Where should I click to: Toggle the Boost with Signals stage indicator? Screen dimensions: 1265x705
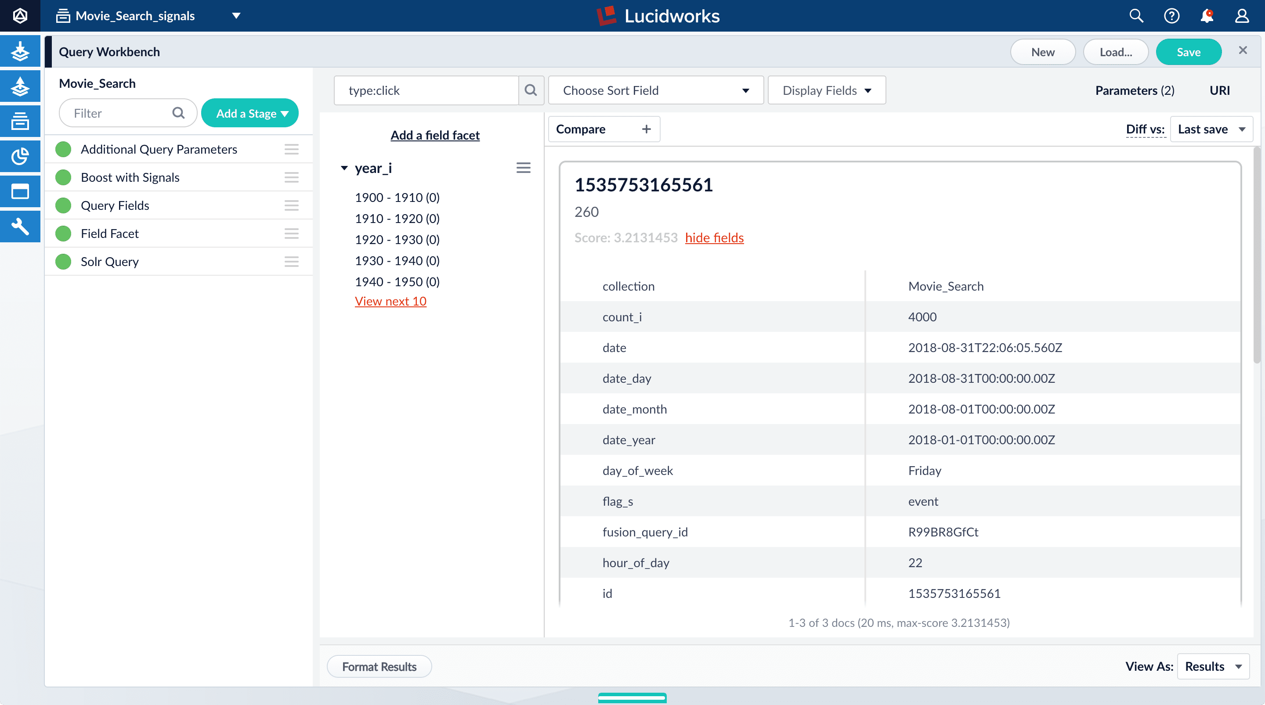pyautogui.click(x=63, y=177)
